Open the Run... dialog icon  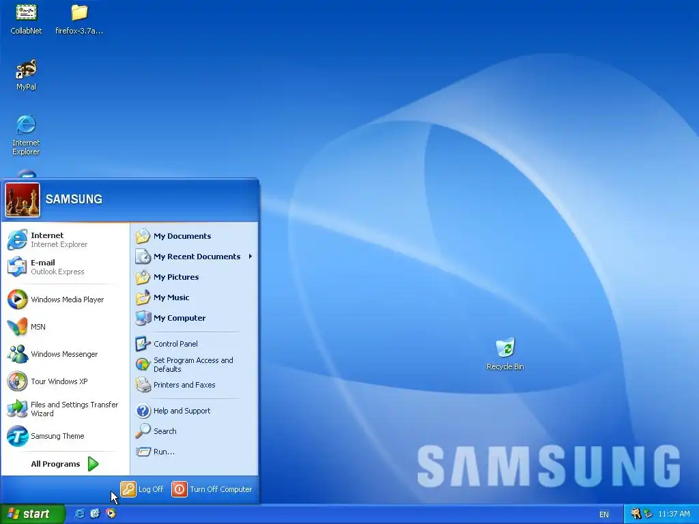click(x=143, y=452)
